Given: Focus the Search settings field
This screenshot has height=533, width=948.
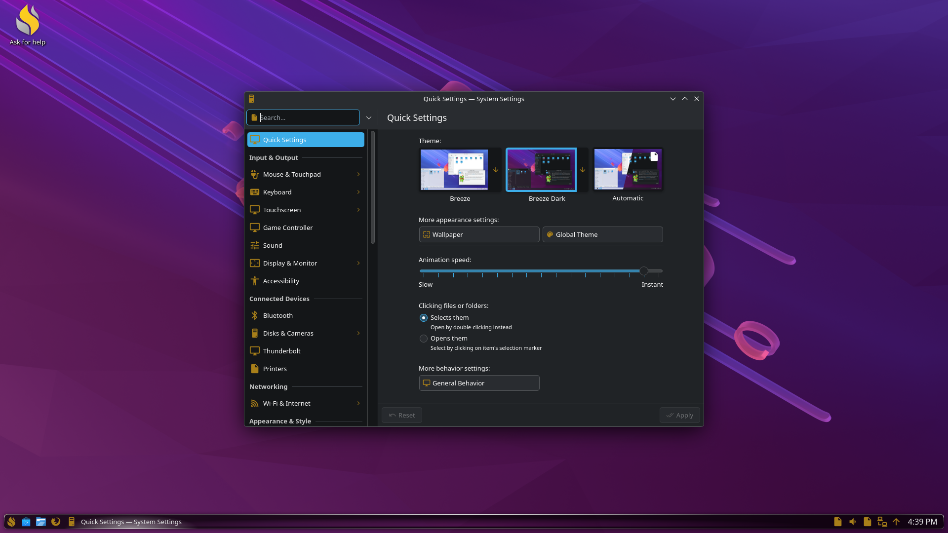Looking at the screenshot, I should [x=303, y=117].
